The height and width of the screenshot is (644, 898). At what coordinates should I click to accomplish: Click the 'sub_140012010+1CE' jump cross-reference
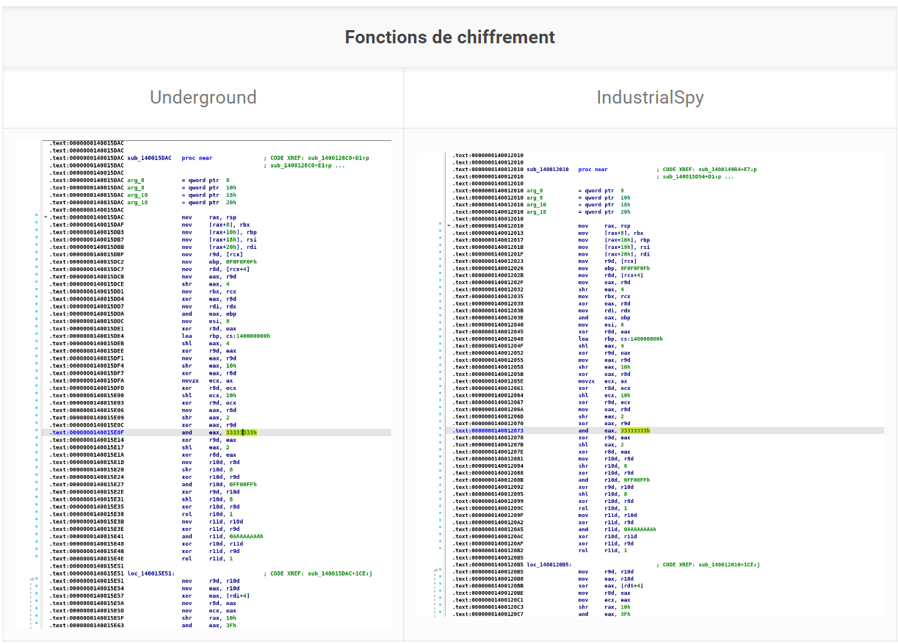click(x=708, y=565)
